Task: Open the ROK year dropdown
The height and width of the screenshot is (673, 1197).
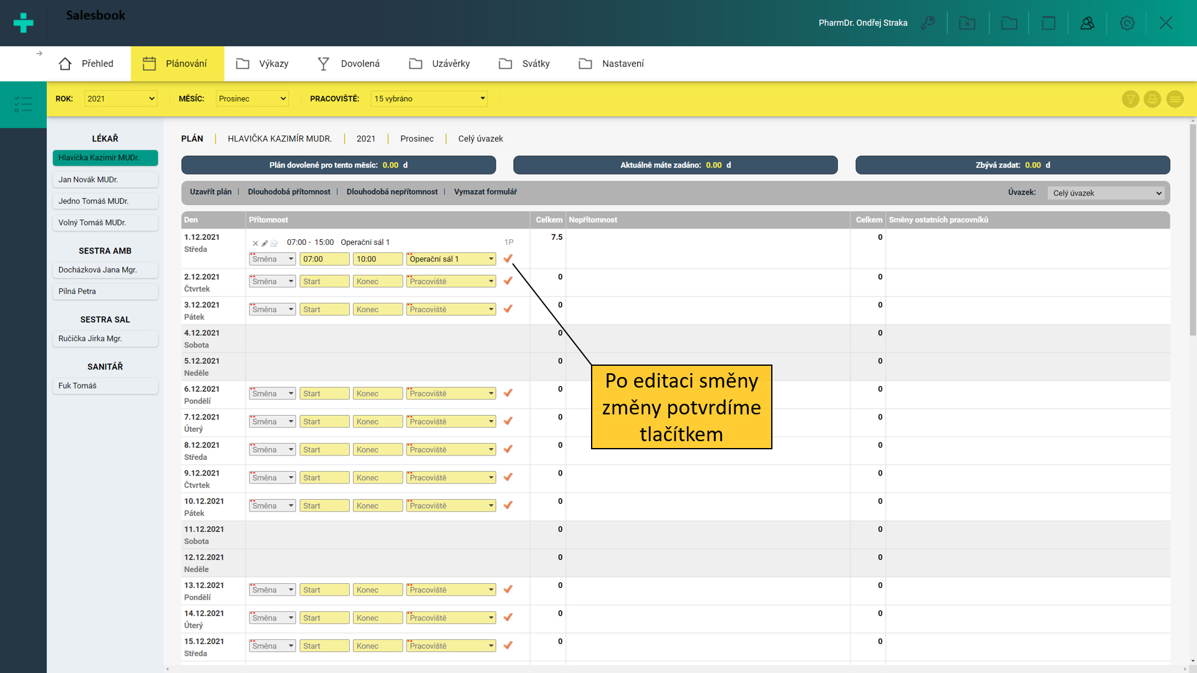Action: [120, 98]
